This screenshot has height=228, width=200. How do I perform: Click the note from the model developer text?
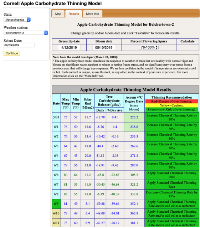pyautogui.click(x=125, y=67)
